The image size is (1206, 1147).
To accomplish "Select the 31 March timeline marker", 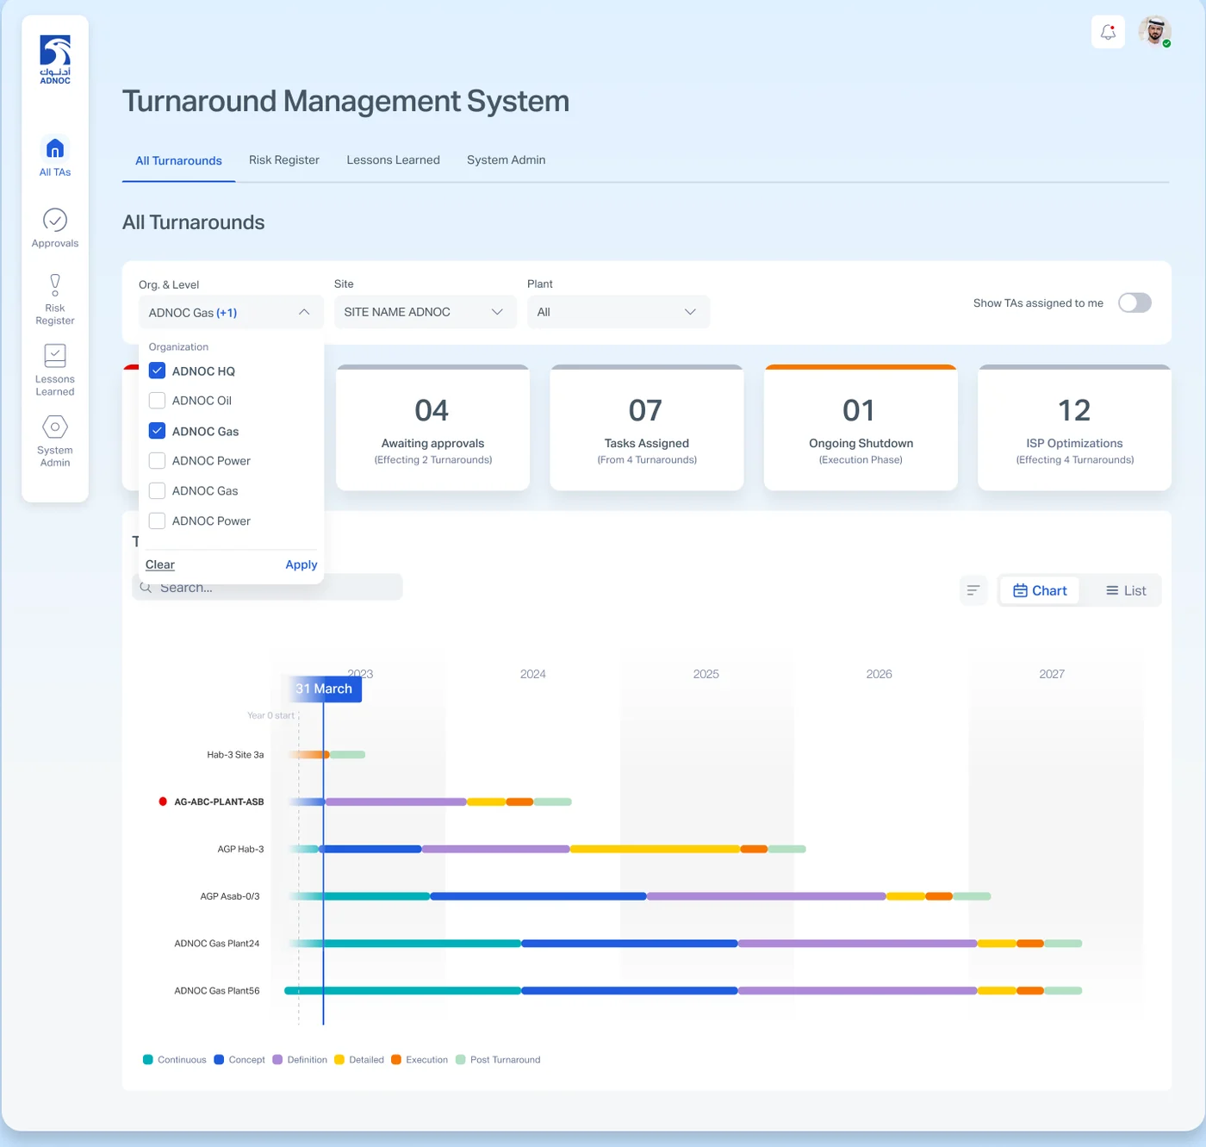I will [324, 689].
